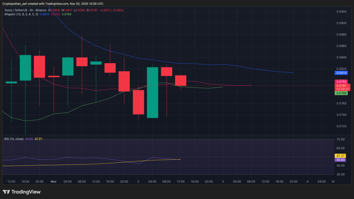The height and width of the screenshot is (199, 354).
Task: Open the Tezos / TetherUS symbol title
Action: [x=18, y=10]
